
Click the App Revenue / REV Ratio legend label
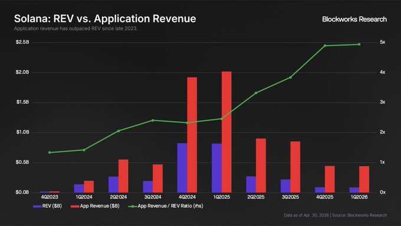[x=170, y=206]
